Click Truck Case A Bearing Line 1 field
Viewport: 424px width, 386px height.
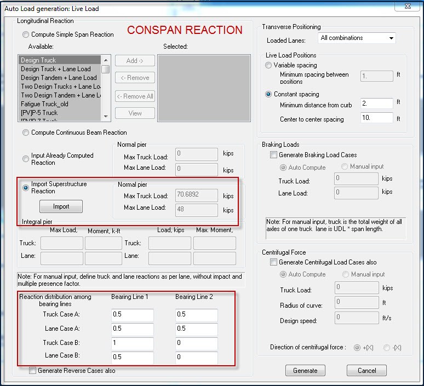[x=133, y=315]
